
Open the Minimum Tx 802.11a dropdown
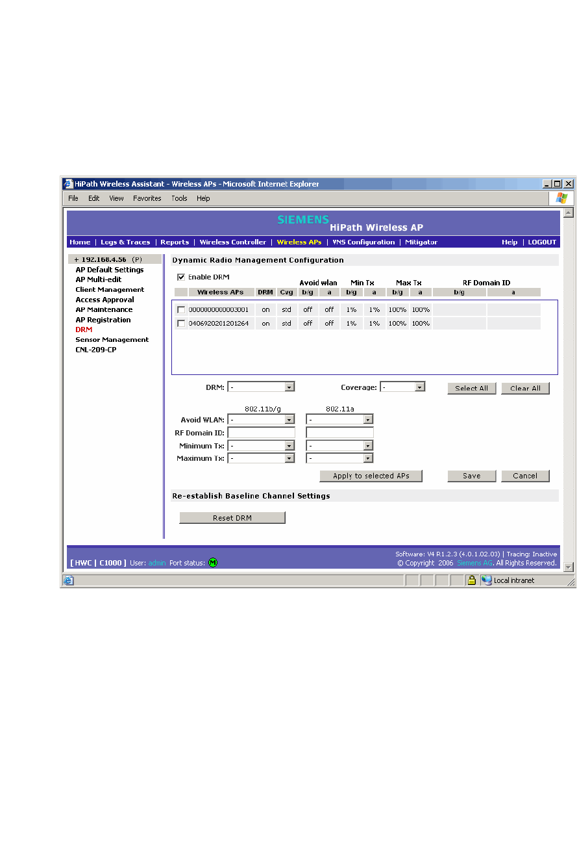point(339,446)
